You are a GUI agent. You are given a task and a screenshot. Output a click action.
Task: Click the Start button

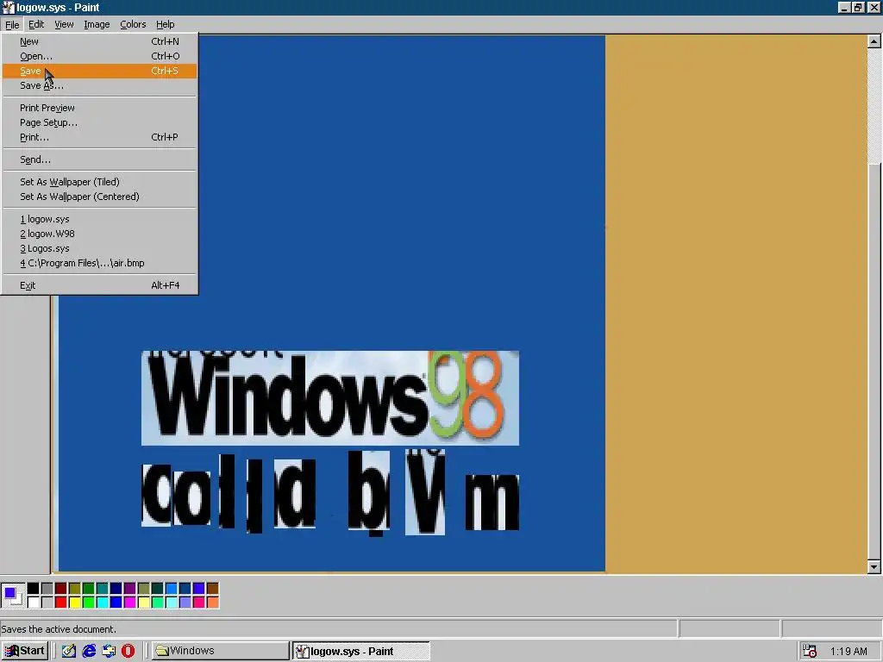click(x=25, y=651)
